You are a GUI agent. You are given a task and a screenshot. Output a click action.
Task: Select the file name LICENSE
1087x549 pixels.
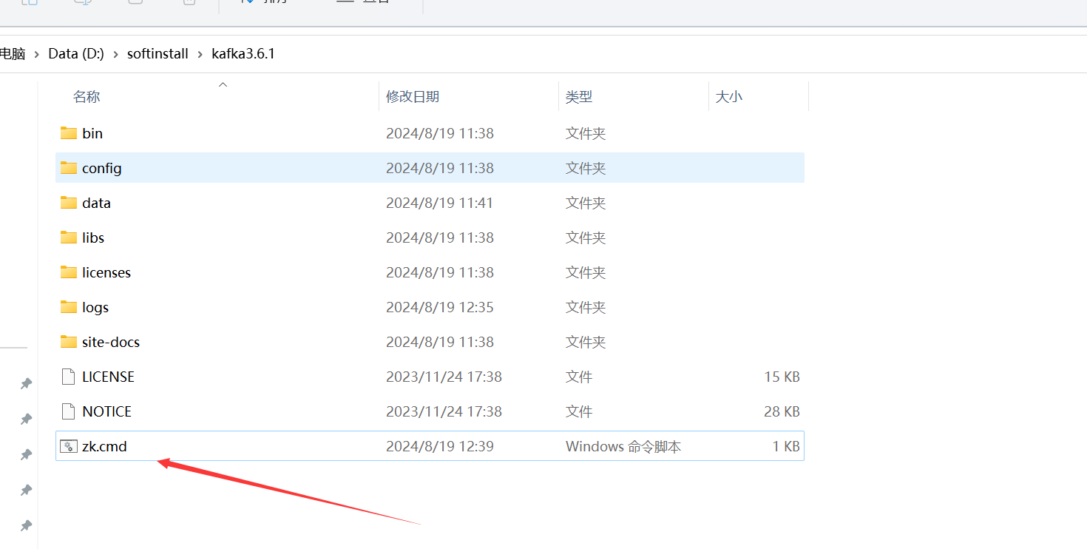(x=108, y=377)
